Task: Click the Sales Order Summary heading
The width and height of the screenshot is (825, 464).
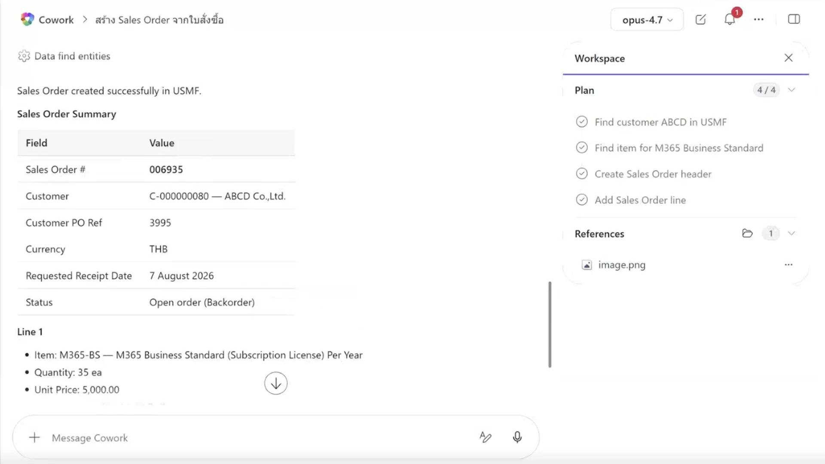Action: pyautogui.click(x=67, y=114)
